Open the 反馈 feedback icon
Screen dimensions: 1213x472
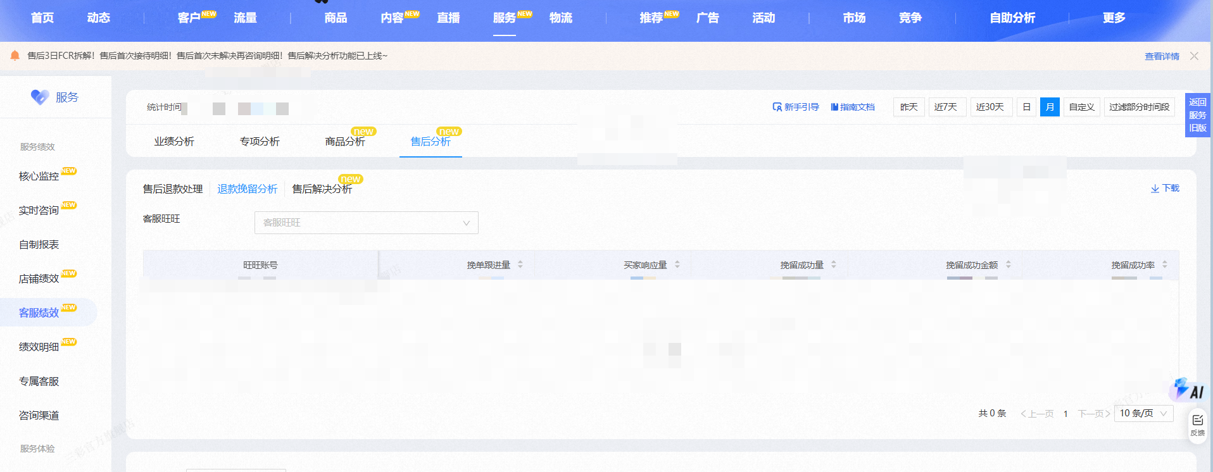click(1198, 425)
